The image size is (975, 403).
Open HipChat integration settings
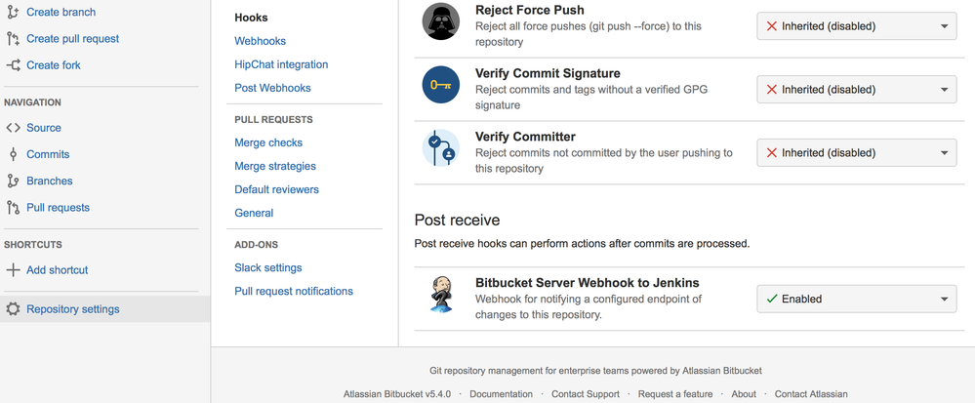pos(281,64)
